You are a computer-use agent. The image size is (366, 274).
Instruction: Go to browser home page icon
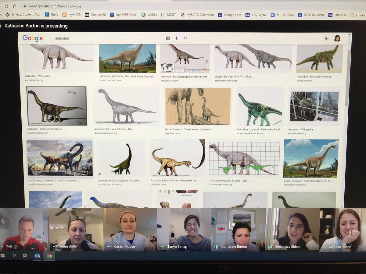(x=14, y=6)
